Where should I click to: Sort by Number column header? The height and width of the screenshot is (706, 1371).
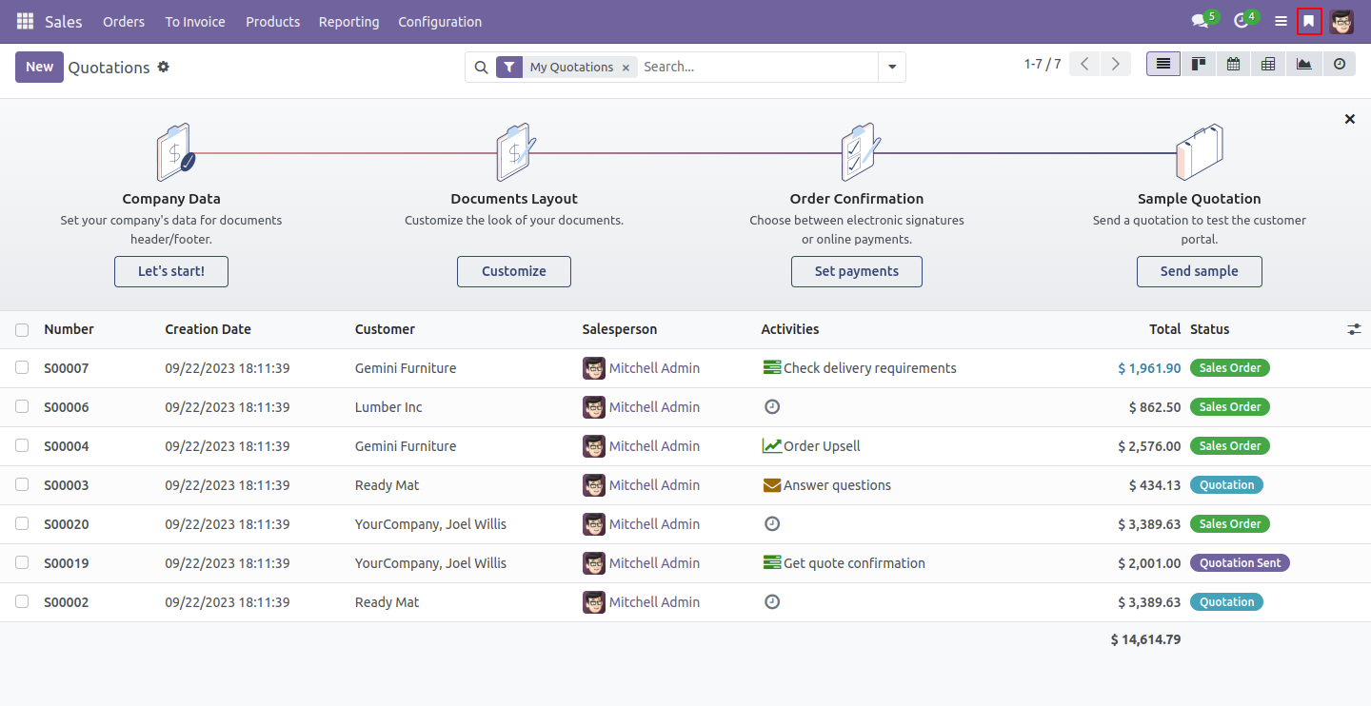69,329
